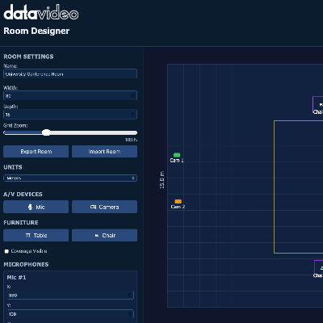Click the camera icon on Camera button

click(93, 207)
